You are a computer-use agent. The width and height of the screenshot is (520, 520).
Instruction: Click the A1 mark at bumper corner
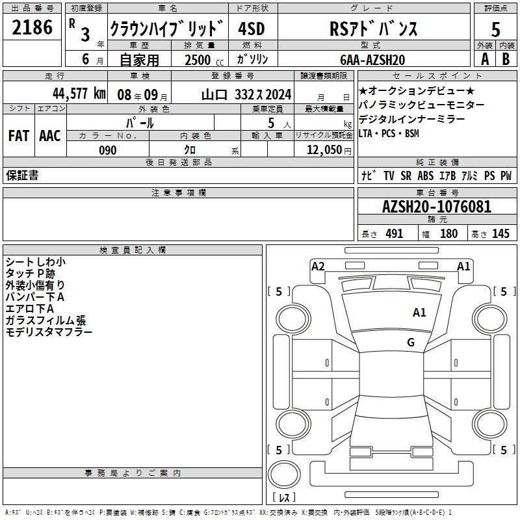point(463,266)
